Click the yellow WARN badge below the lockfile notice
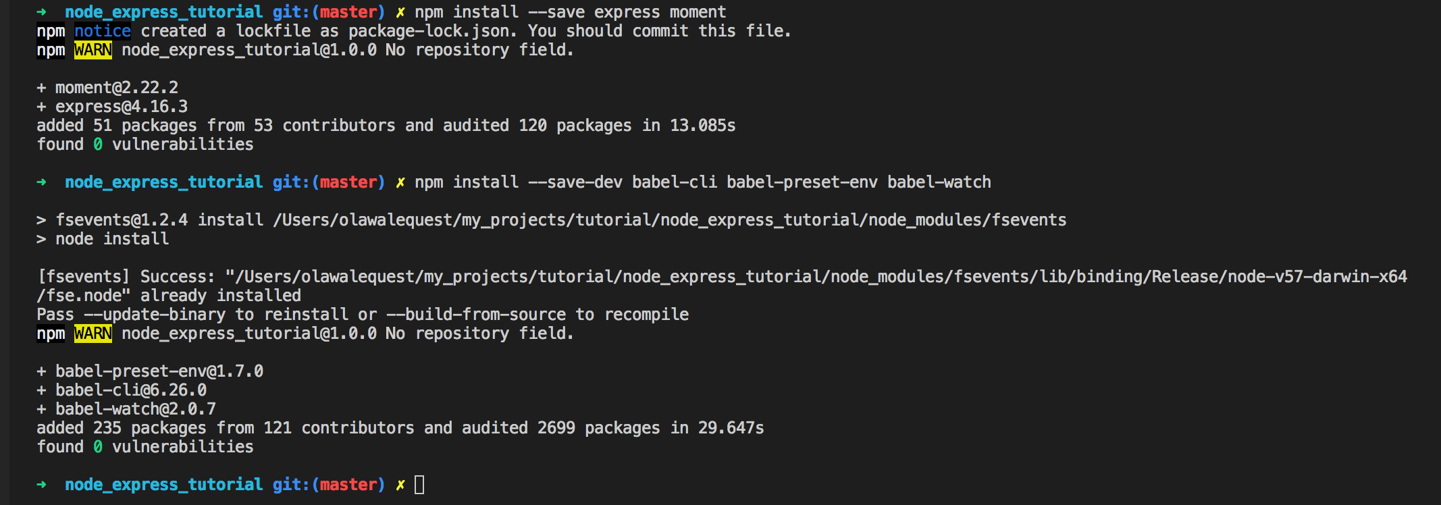The image size is (1441, 505). pos(93,50)
